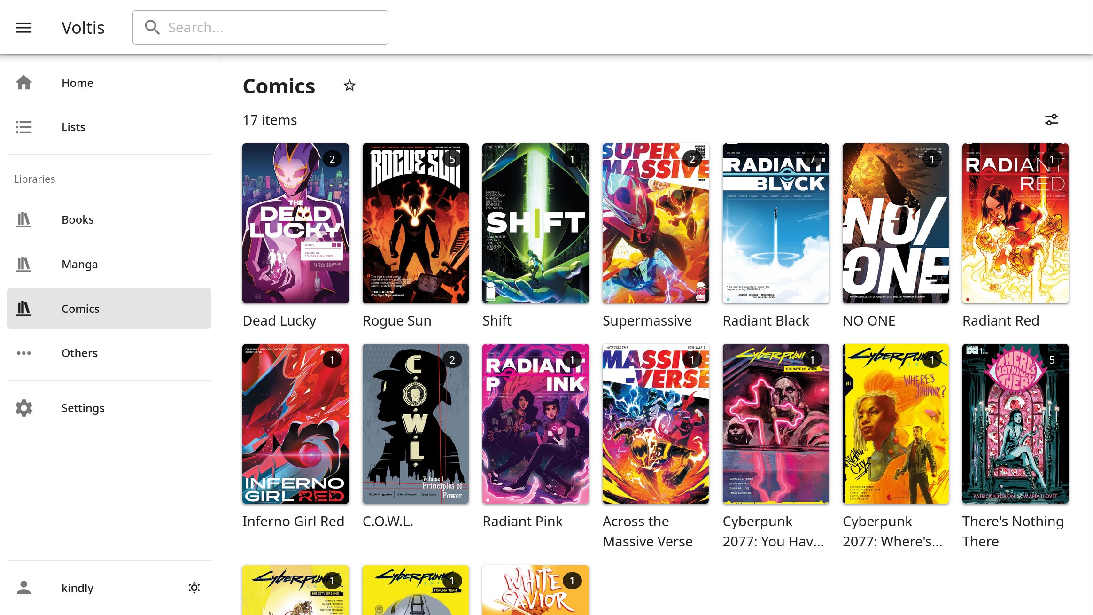Click the Manga library icon
The image size is (1093, 615).
click(23, 264)
